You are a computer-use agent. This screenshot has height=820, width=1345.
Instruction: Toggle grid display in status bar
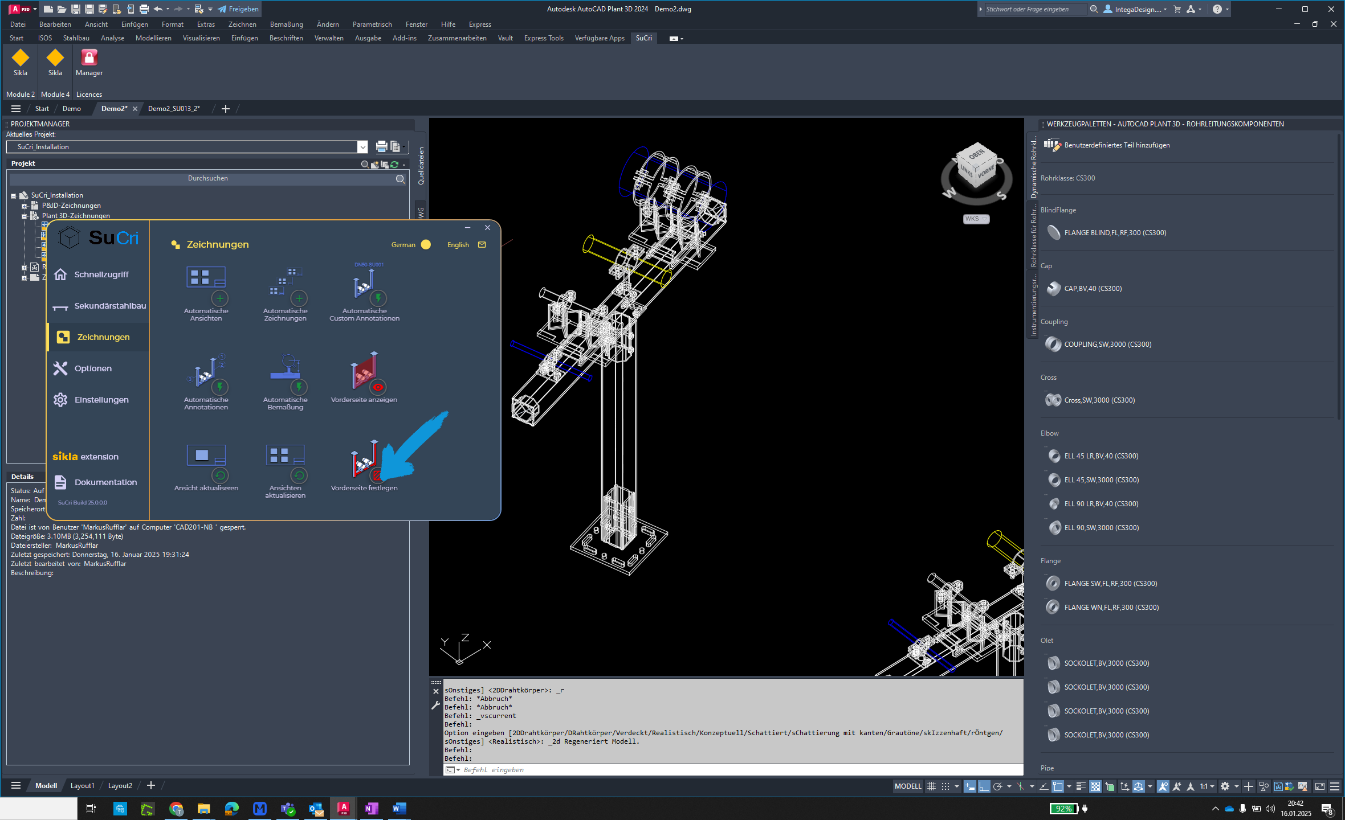931,786
